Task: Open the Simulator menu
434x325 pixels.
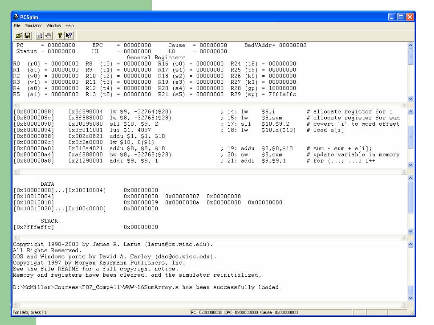Action: pyautogui.click(x=33, y=25)
